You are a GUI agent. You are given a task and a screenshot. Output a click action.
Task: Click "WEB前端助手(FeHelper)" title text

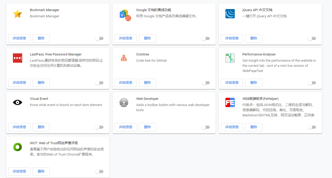coord(261,99)
